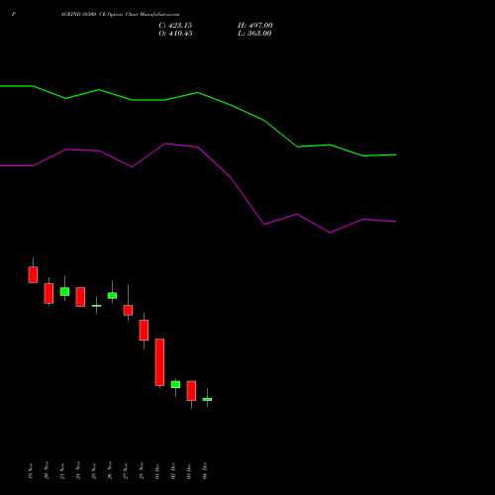495x495 pixels.
Task: Click the red candlestick above 20 Nov
Action: click(49, 293)
